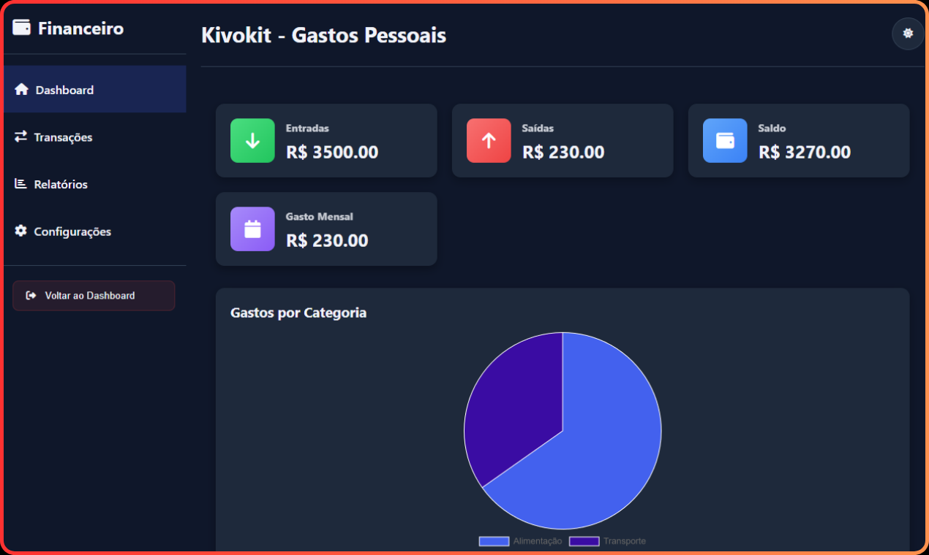Open the Dashboard menu item
The image size is (929, 555).
coord(64,88)
